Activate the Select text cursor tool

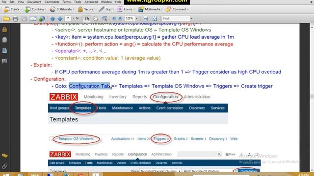87,19
